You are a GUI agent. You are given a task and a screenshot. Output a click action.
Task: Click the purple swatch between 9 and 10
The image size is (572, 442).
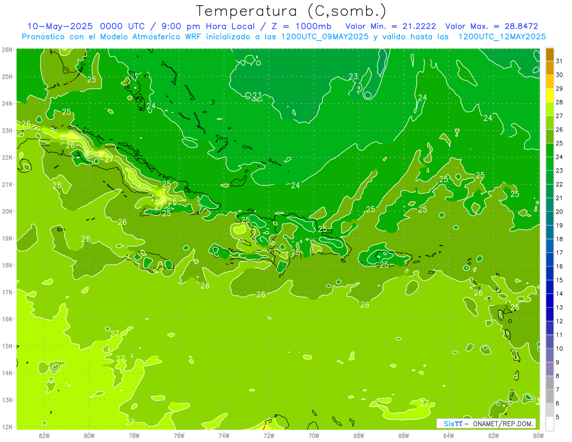(550, 355)
